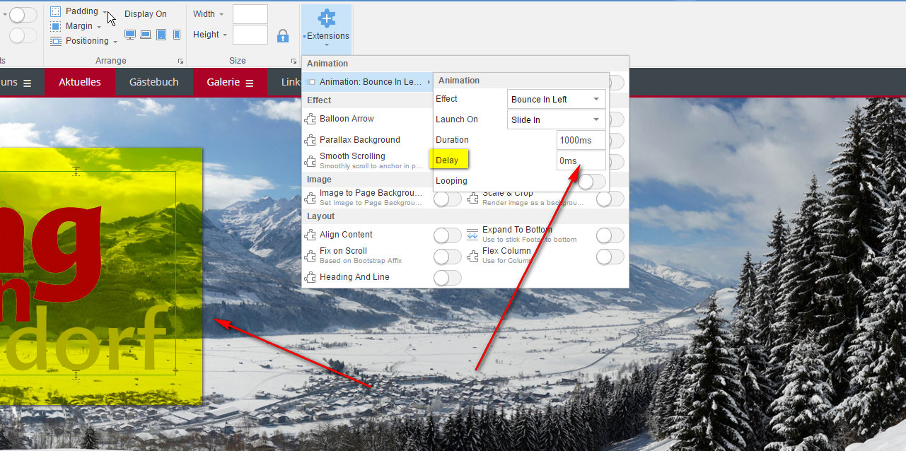
Task: Click the Parallax Background extension entry
Action: pos(359,140)
